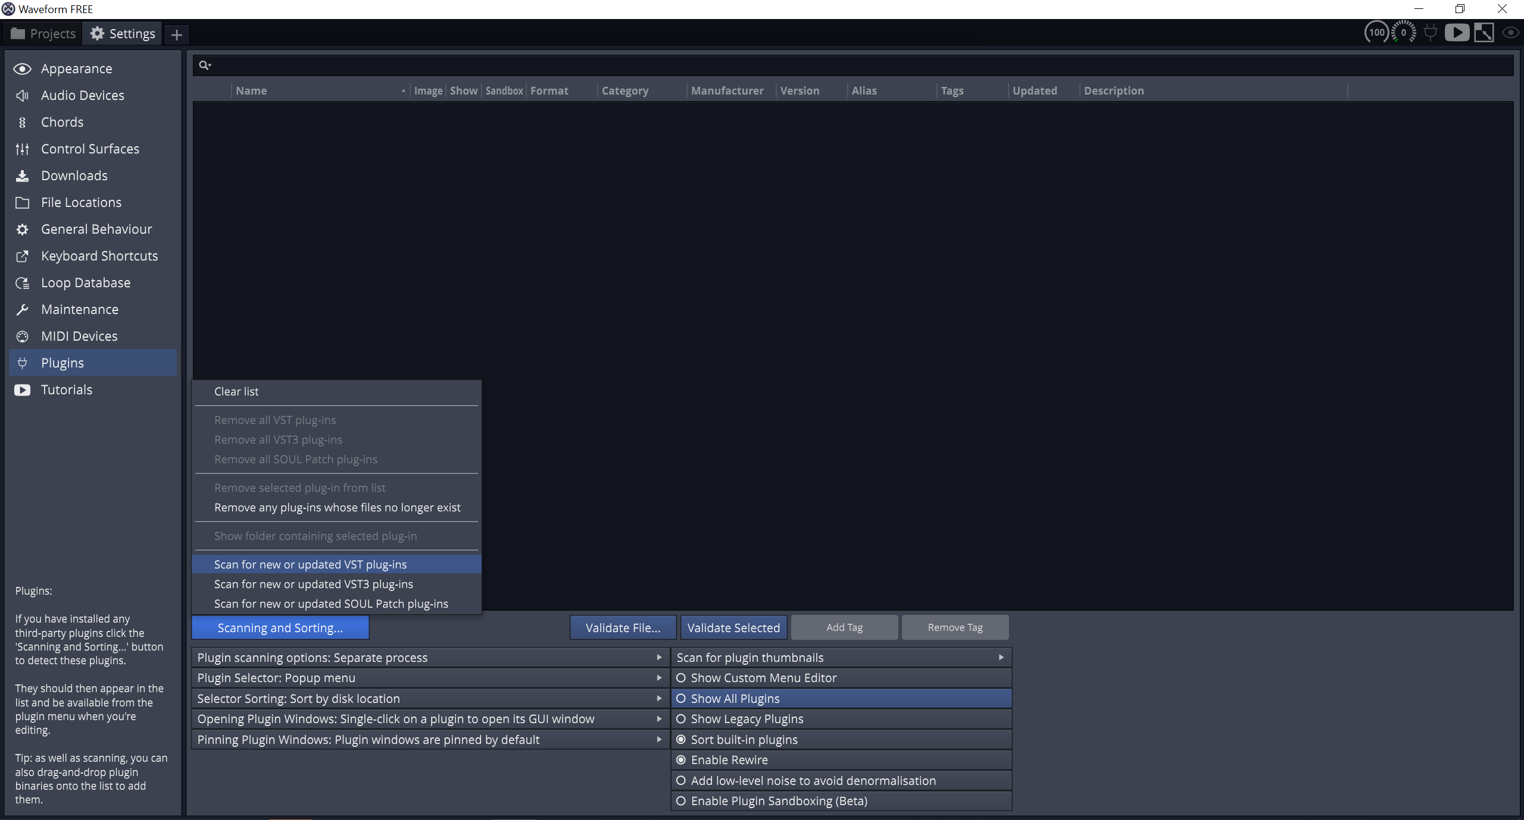1524x820 pixels.
Task: Enable Show Custom Menu Editor option
Action: coord(841,678)
